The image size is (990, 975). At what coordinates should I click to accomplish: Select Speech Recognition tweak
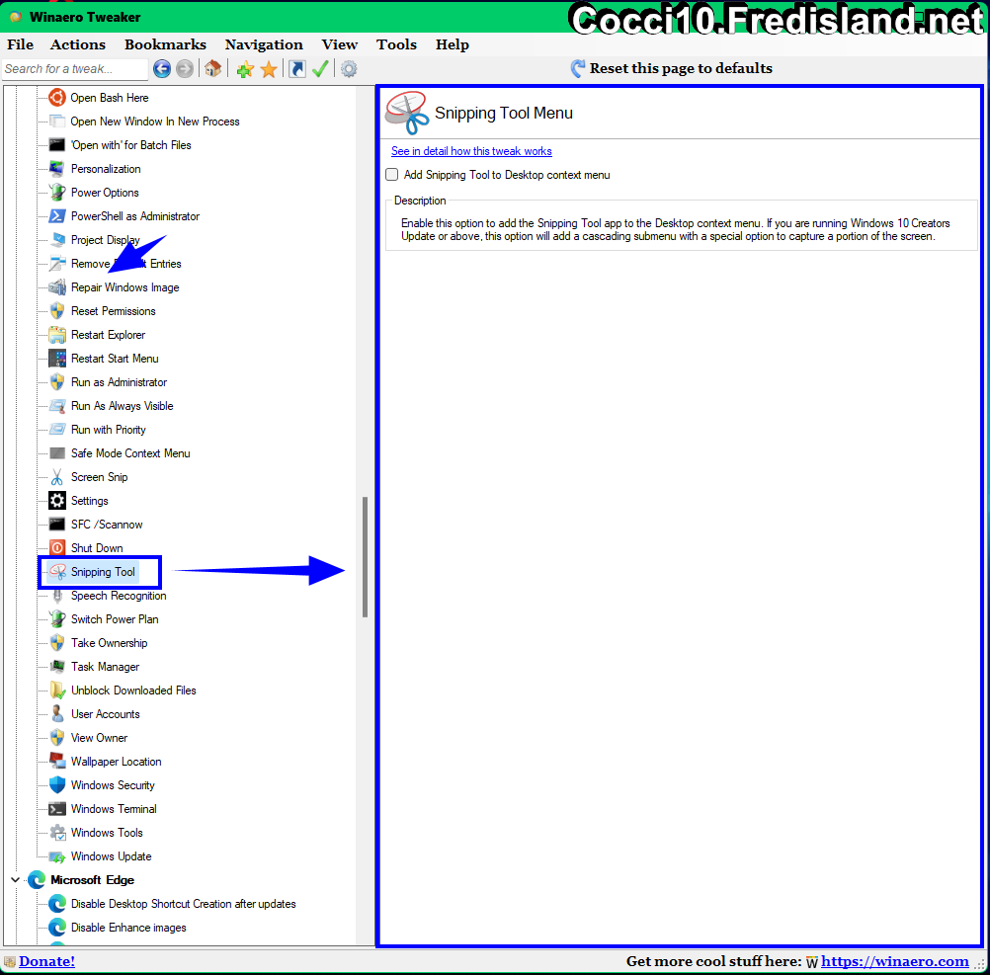point(119,596)
